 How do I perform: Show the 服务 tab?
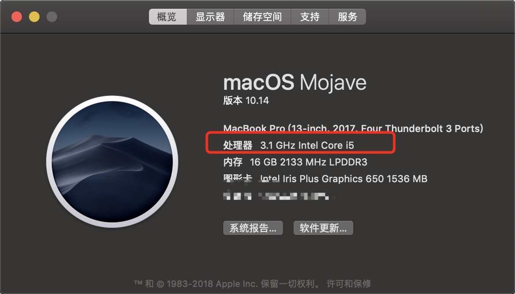347,17
